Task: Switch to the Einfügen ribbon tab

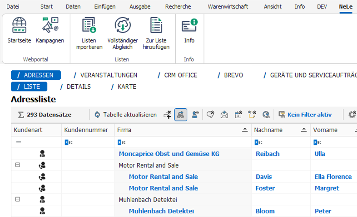Action: [105, 7]
